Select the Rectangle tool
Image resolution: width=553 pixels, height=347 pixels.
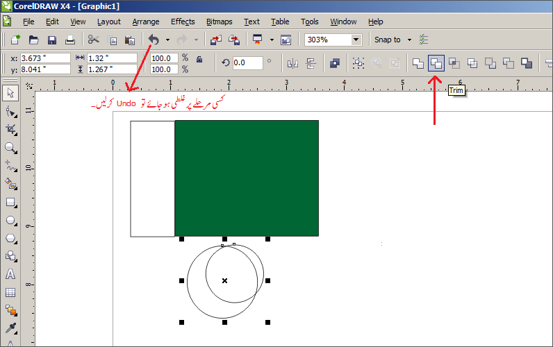tap(10, 202)
